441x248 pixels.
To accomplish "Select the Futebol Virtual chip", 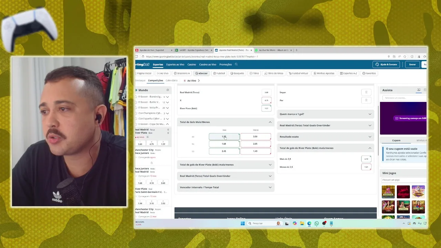I will point(298,73).
